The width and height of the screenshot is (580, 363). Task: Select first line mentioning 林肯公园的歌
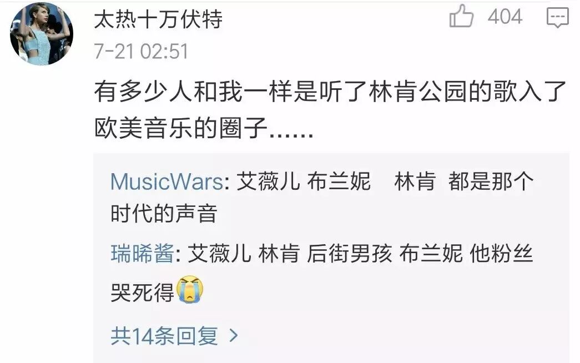[x=330, y=92]
